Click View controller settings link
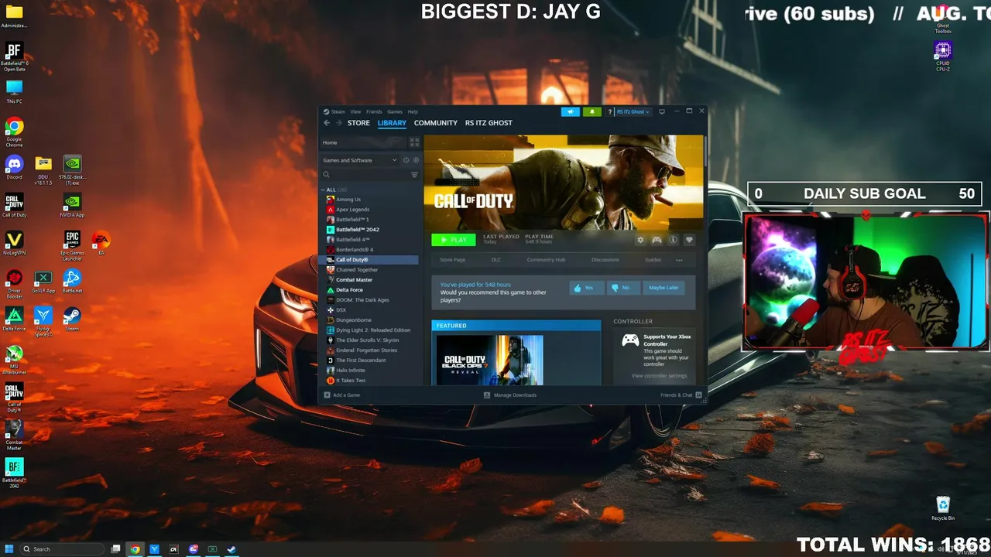The image size is (991, 557). click(x=659, y=376)
